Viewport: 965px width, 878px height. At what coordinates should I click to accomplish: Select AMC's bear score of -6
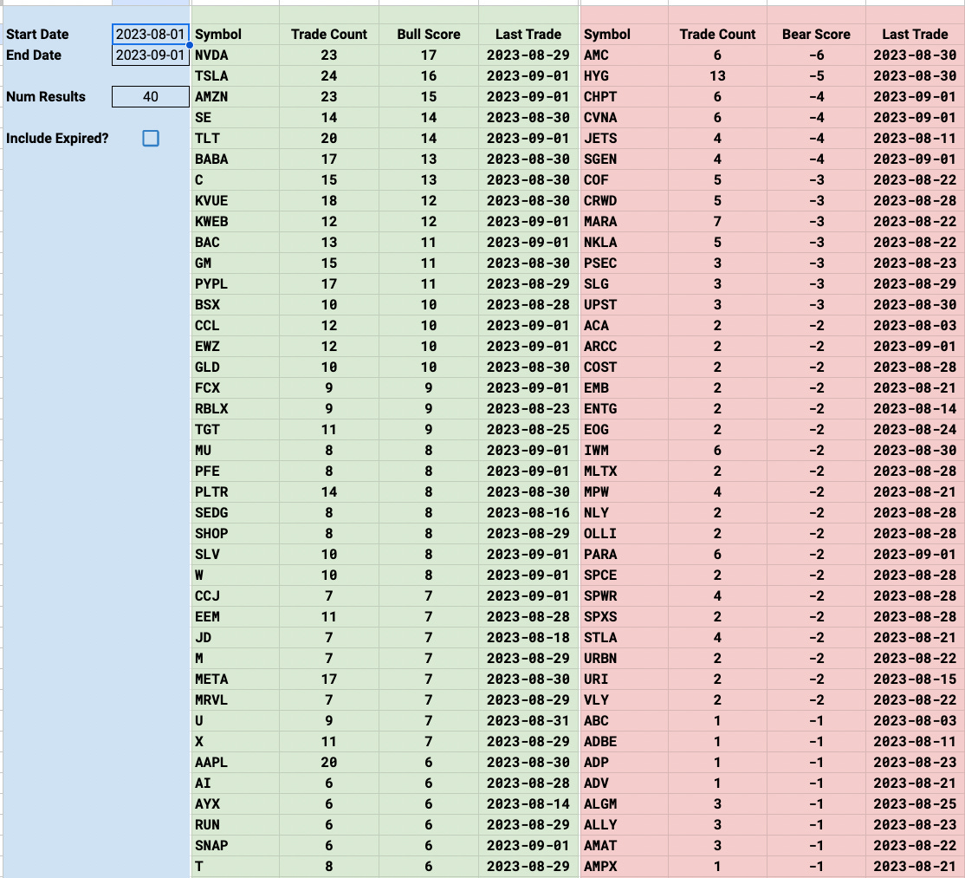[x=816, y=55]
